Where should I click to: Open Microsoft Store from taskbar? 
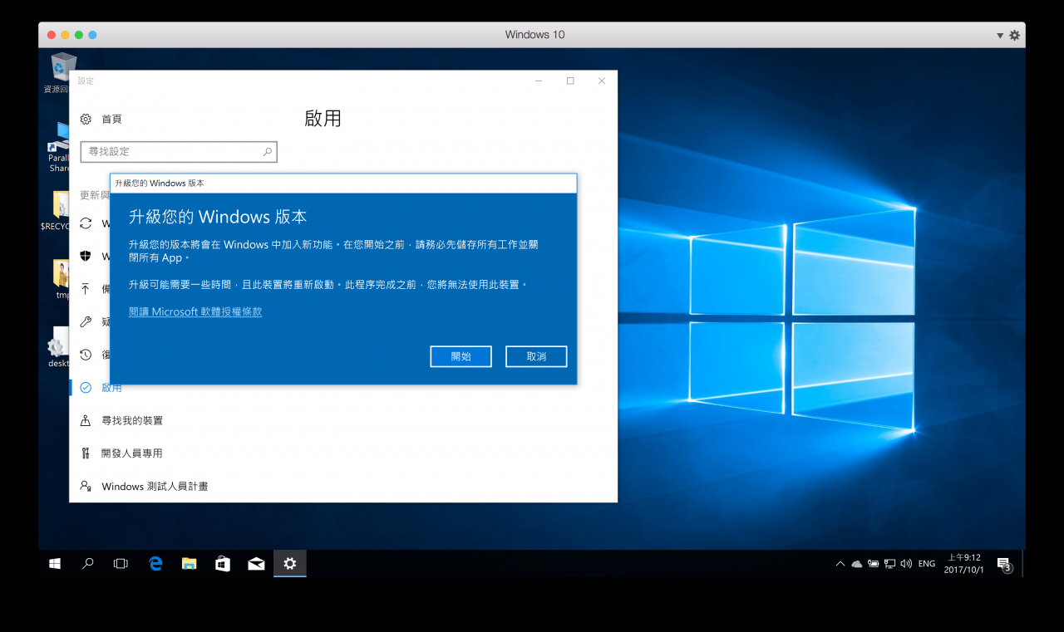223,564
